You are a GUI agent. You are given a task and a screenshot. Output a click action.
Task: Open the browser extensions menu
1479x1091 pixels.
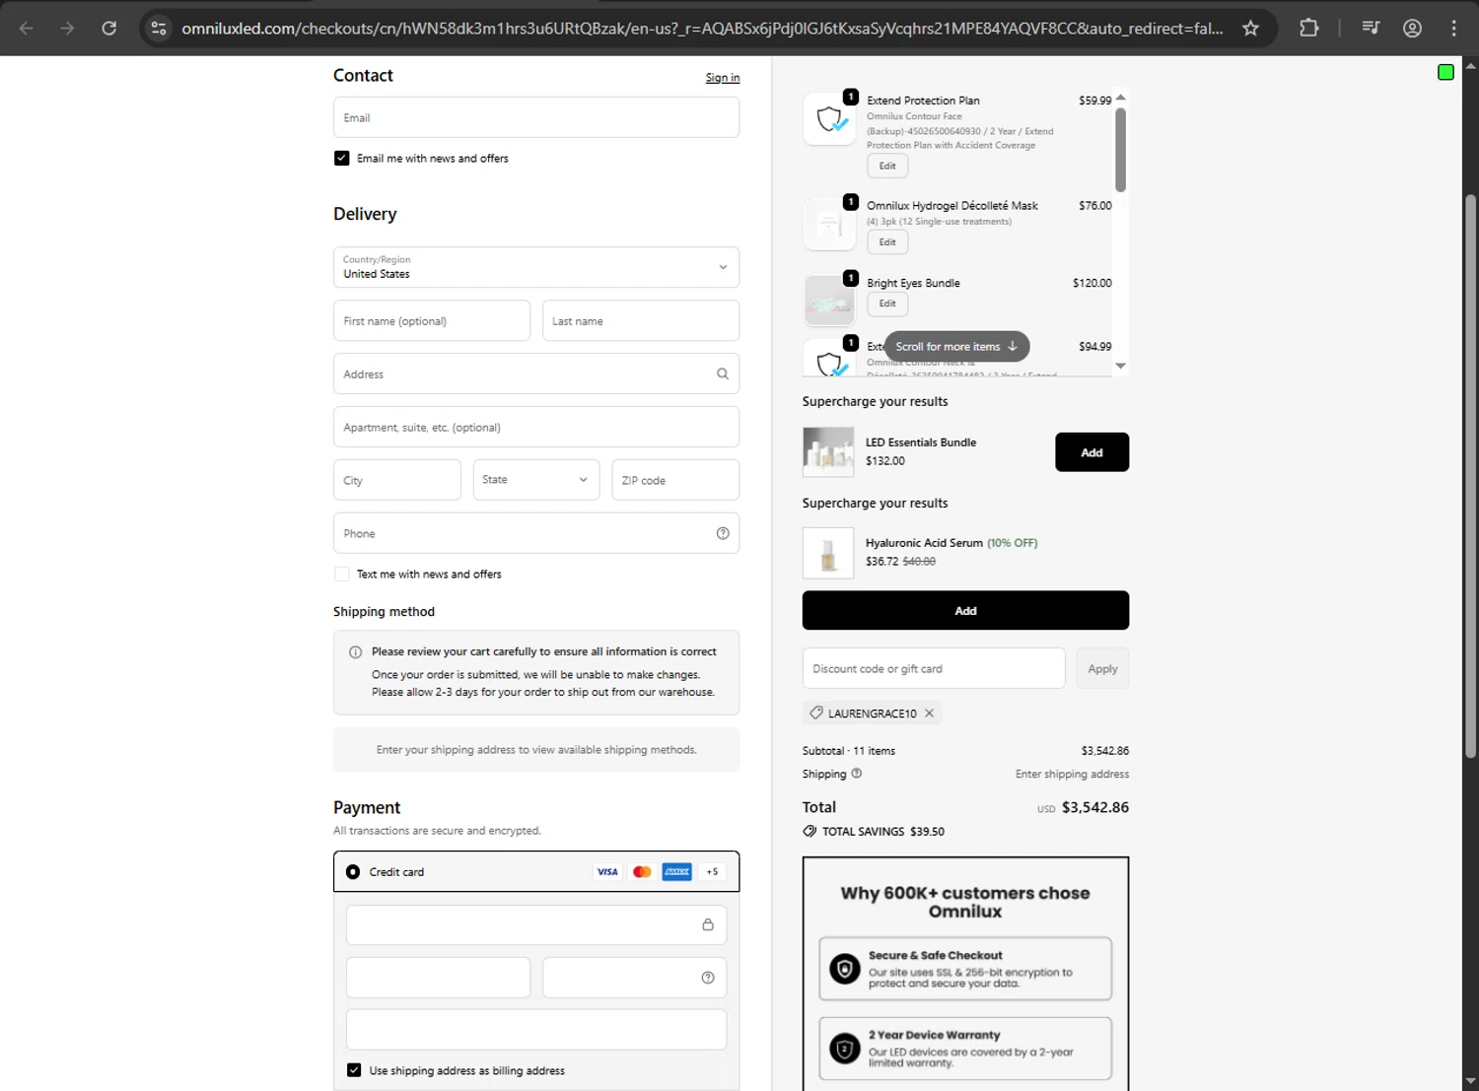pos(1308,28)
